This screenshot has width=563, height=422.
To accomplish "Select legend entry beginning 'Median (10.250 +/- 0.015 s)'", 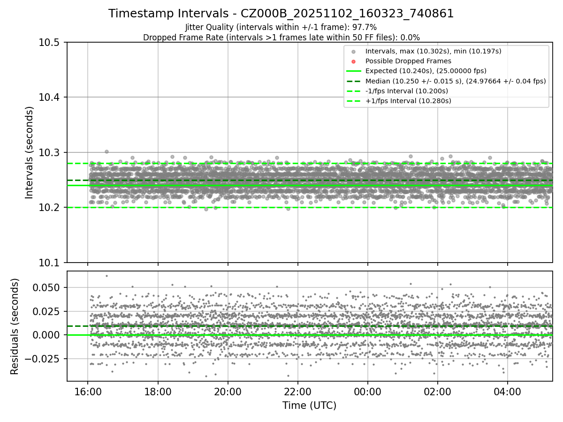I will click(x=456, y=81).
